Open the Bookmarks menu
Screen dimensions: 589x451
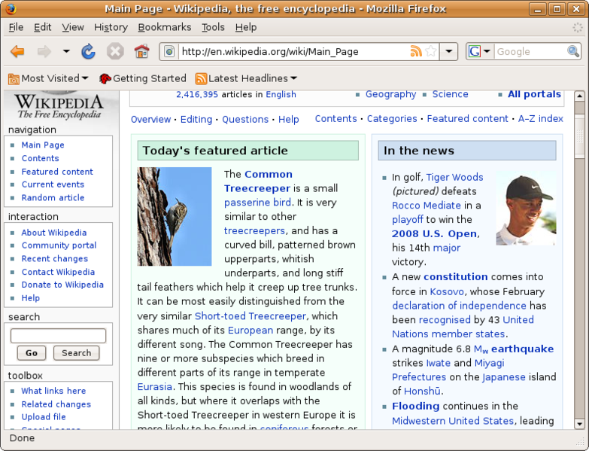(x=165, y=27)
